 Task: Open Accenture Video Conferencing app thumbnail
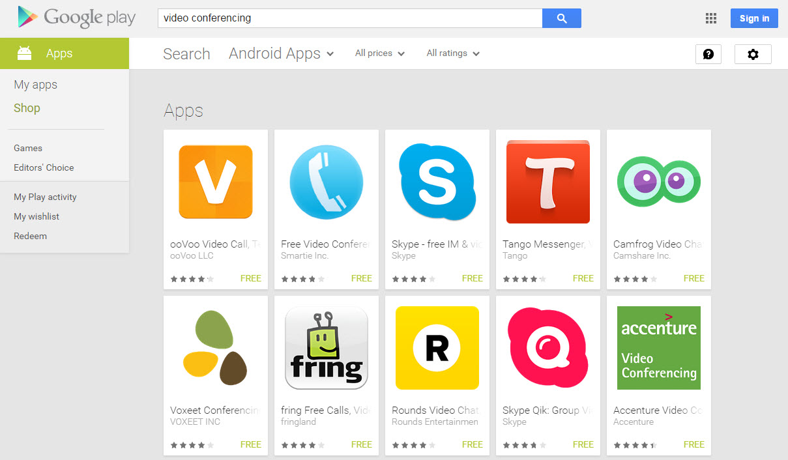(659, 348)
